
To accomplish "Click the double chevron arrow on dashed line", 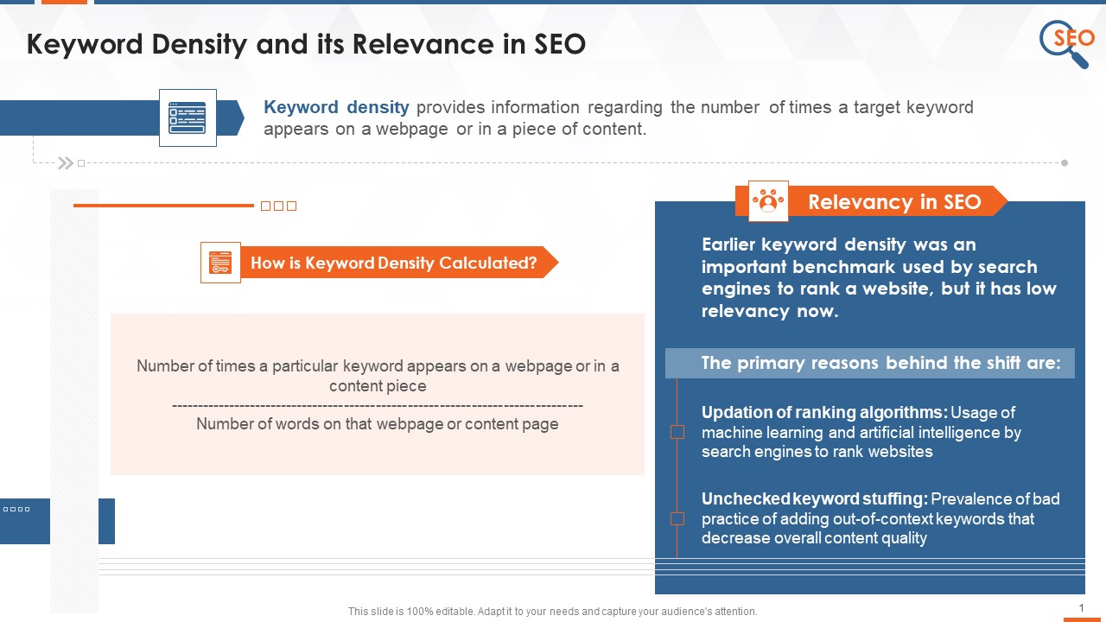I will click(65, 162).
